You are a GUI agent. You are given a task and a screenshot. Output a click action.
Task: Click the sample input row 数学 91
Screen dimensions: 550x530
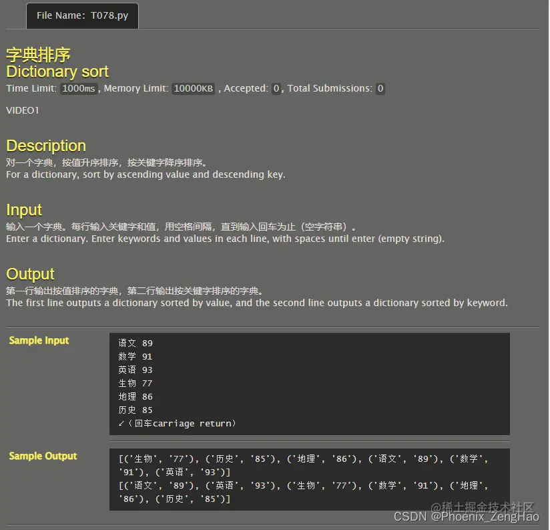[135, 356]
